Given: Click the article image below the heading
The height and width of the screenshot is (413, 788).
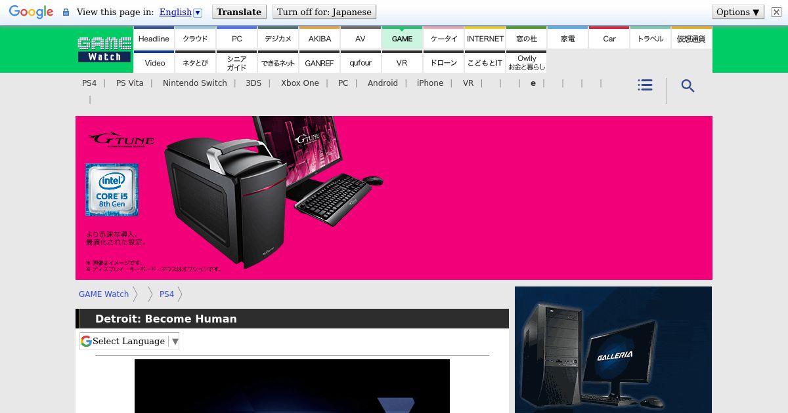Looking at the screenshot, I should 292,386.
